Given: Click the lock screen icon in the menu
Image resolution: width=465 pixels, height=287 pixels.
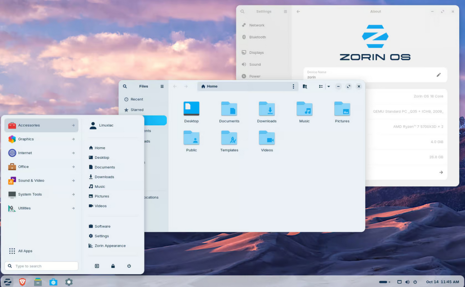Looking at the screenshot, I should 113,266.
